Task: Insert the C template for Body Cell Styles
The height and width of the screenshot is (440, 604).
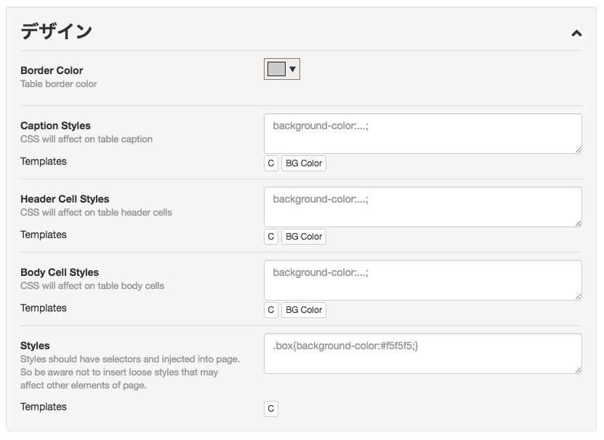Action: (271, 310)
